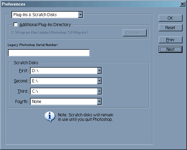Click into Legacy Photoshop Serial Number field

[49, 53]
